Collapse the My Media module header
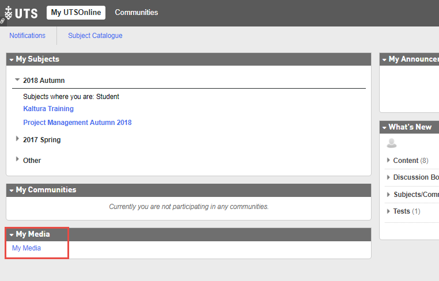 (12, 234)
